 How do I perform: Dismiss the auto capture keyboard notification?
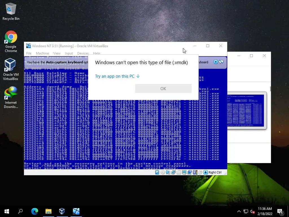[x=216, y=62]
